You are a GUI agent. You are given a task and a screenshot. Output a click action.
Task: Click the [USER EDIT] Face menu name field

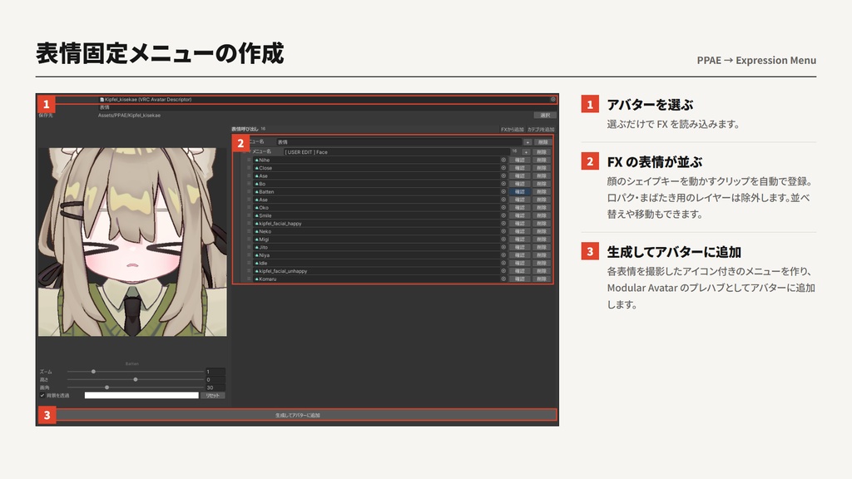(397, 152)
